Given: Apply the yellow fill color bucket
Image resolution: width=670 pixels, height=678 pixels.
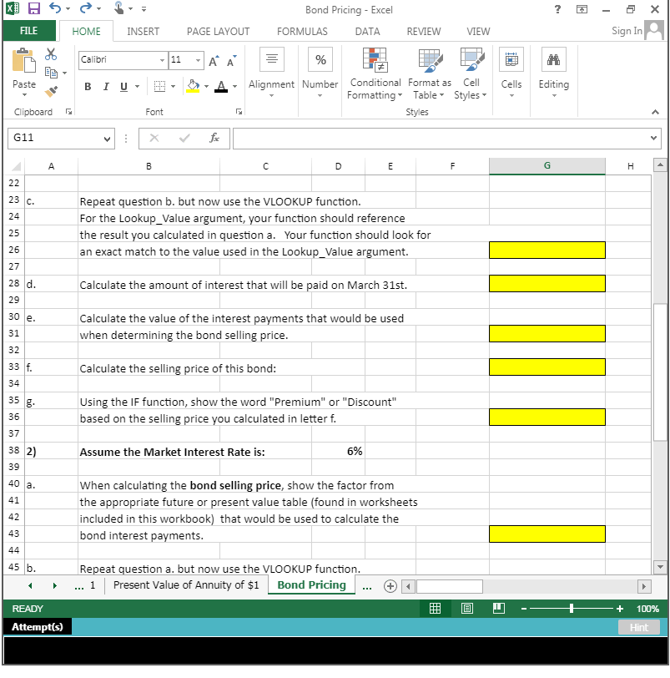Looking at the screenshot, I should click(x=193, y=86).
